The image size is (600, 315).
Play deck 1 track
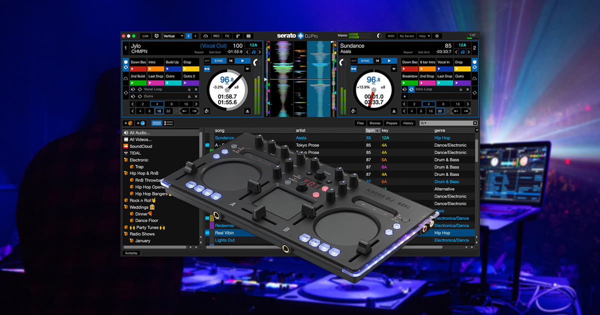point(243,61)
